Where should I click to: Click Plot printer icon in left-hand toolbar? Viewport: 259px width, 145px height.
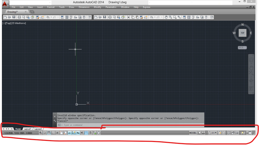[x=19, y=17]
